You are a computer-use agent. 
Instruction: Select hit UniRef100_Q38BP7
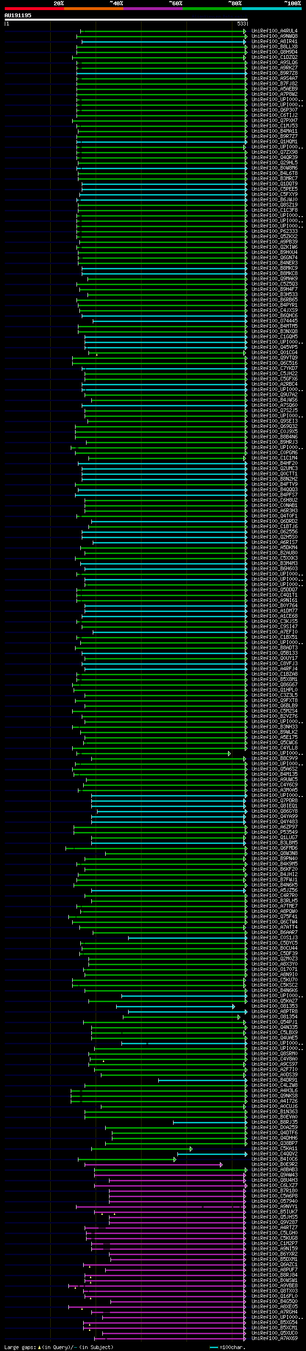click(274, 1143)
